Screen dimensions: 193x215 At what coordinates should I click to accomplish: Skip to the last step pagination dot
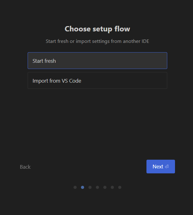point(120,187)
